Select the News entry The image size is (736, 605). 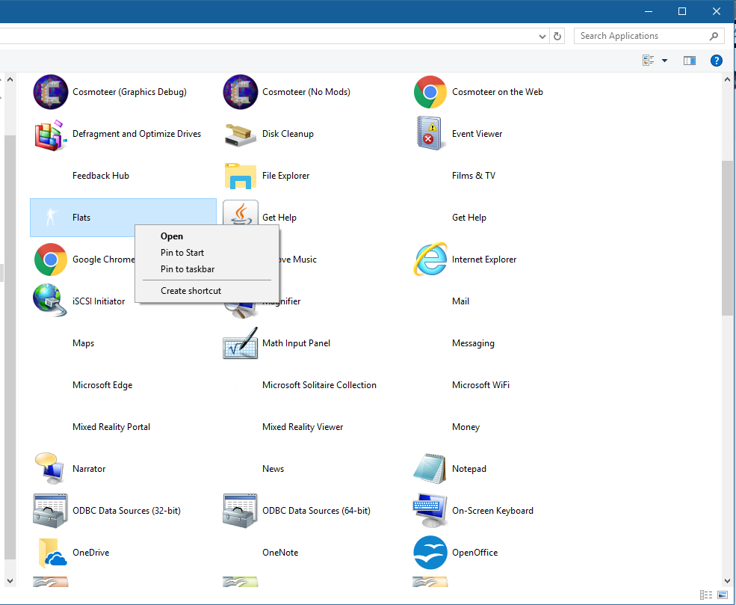[x=273, y=469]
